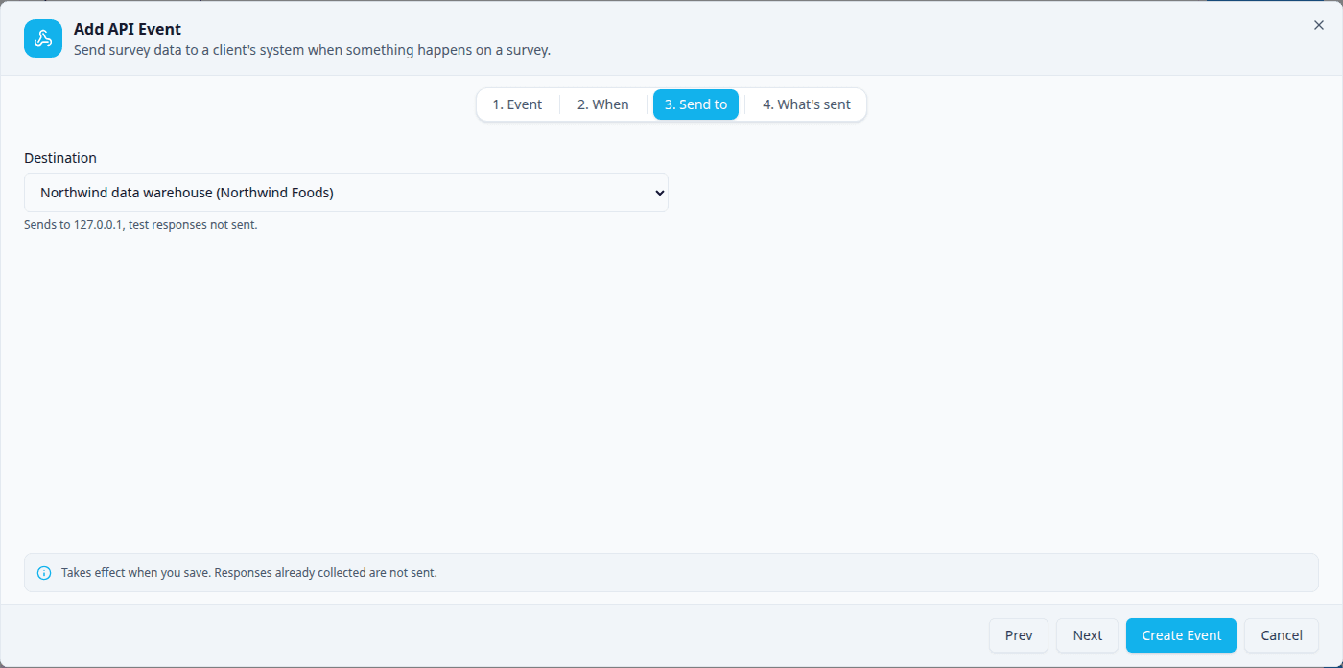Click Create Event to save
Image resolution: width=1343 pixels, height=668 pixels.
1182,635
